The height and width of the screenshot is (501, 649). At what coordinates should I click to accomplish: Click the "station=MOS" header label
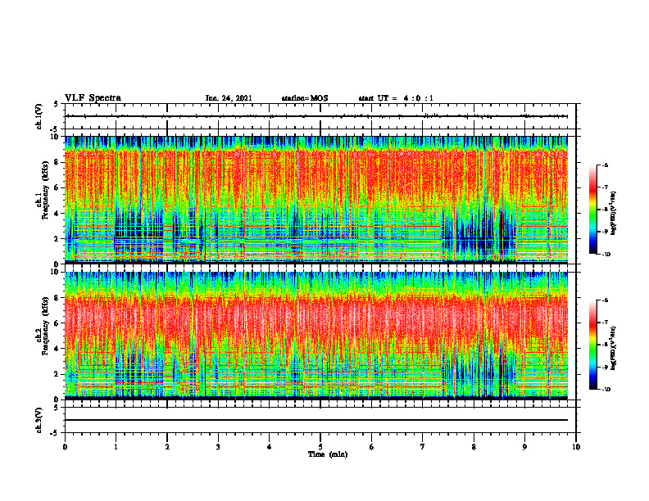pos(305,98)
